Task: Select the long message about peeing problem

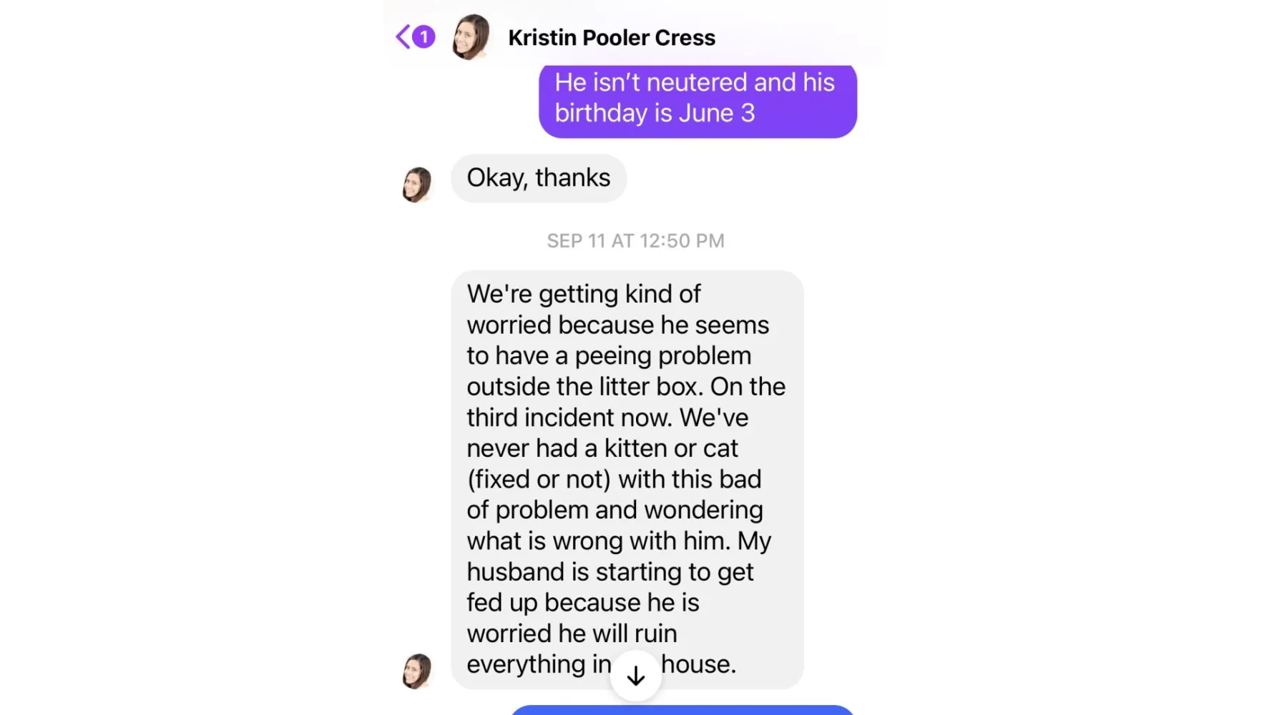Action: pyautogui.click(x=627, y=479)
